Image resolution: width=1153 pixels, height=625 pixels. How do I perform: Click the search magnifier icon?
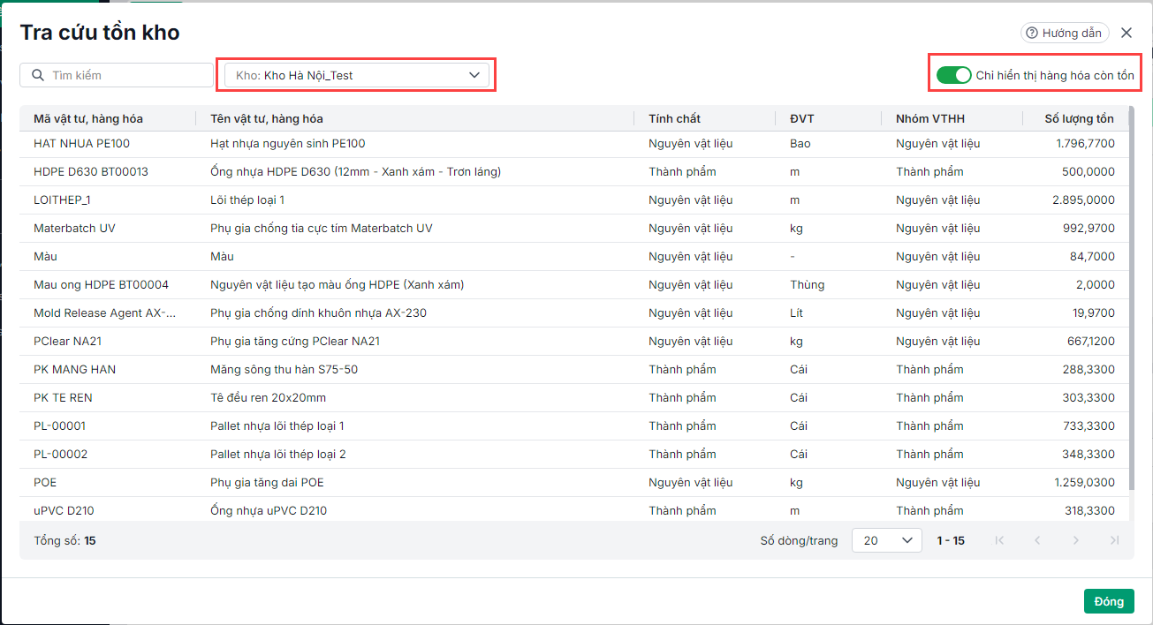(x=37, y=75)
